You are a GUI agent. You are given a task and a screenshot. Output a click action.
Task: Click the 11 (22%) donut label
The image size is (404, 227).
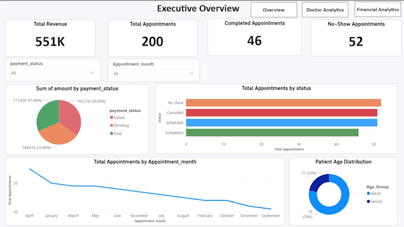click(309, 173)
